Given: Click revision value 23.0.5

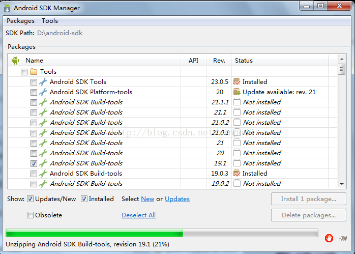Looking at the screenshot, I should pyautogui.click(x=220, y=82).
